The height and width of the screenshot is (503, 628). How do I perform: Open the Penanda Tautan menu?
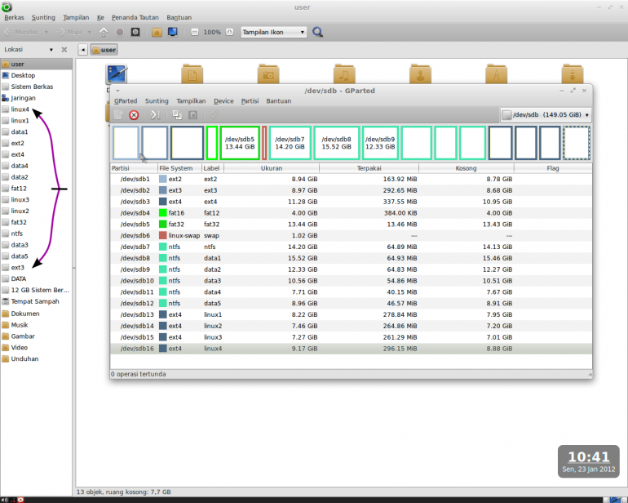tap(135, 18)
